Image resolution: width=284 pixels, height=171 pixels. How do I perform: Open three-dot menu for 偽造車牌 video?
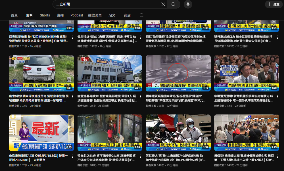72,156
